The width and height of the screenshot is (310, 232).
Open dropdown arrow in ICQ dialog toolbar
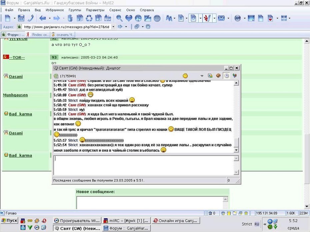[202, 76]
